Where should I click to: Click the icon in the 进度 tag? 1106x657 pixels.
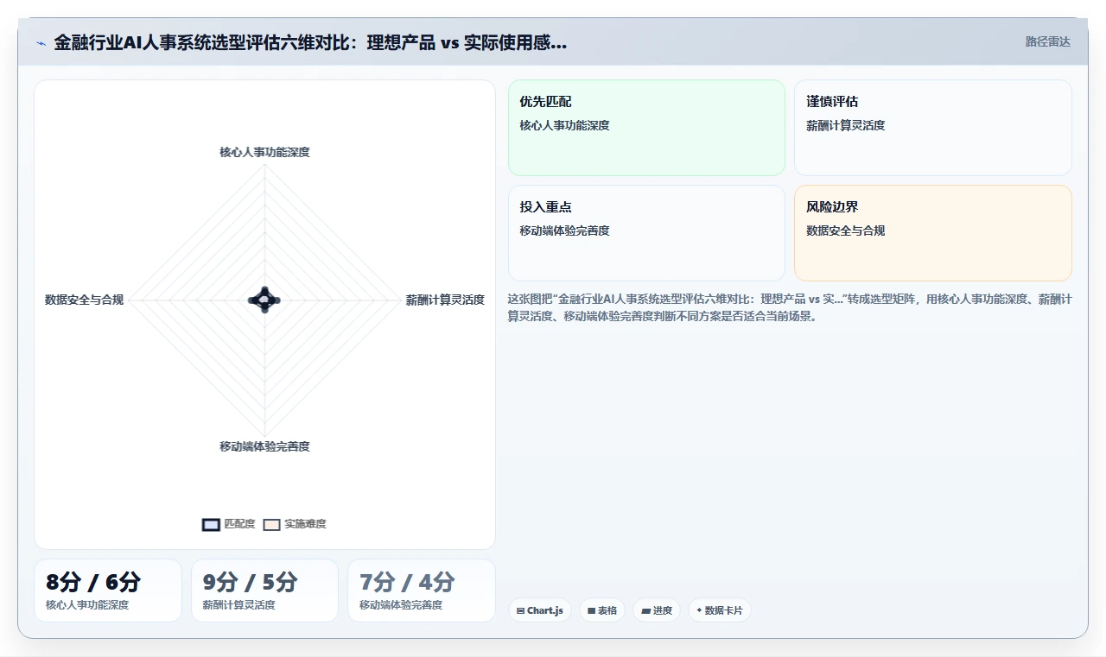click(x=645, y=610)
